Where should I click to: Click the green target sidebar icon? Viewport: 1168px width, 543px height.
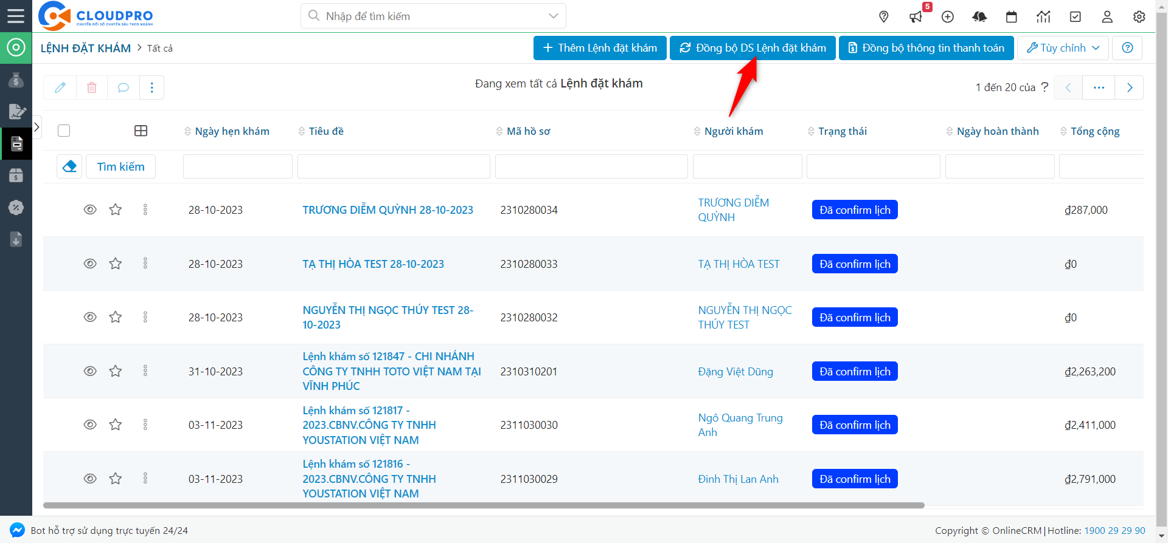point(16,47)
